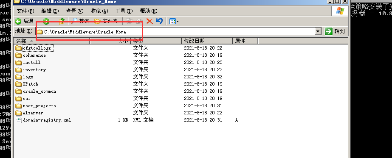Sort by the 修改日期 column header
The height and width of the screenshot is (158, 392).
point(207,41)
